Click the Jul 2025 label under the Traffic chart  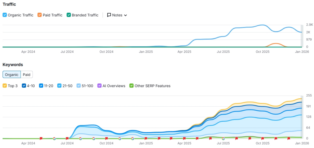point(223,52)
